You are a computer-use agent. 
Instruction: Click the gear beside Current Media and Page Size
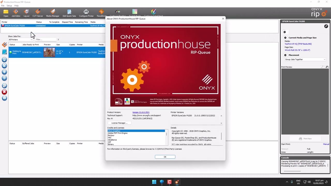click(x=285, y=38)
